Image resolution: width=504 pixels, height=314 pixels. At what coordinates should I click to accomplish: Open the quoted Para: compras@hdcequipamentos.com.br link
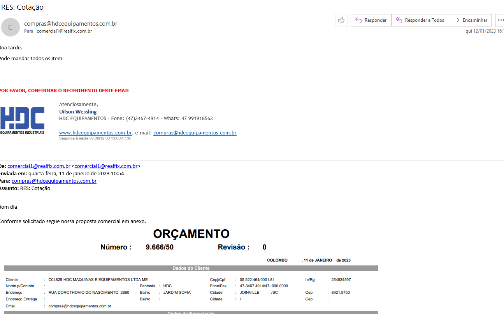[x=54, y=181]
